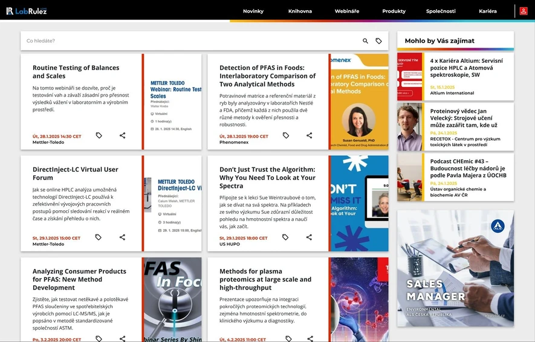Click 'Ústav organické chemie a biochemie AV ČR' text
The height and width of the screenshot is (342, 535).
[x=458, y=192]
